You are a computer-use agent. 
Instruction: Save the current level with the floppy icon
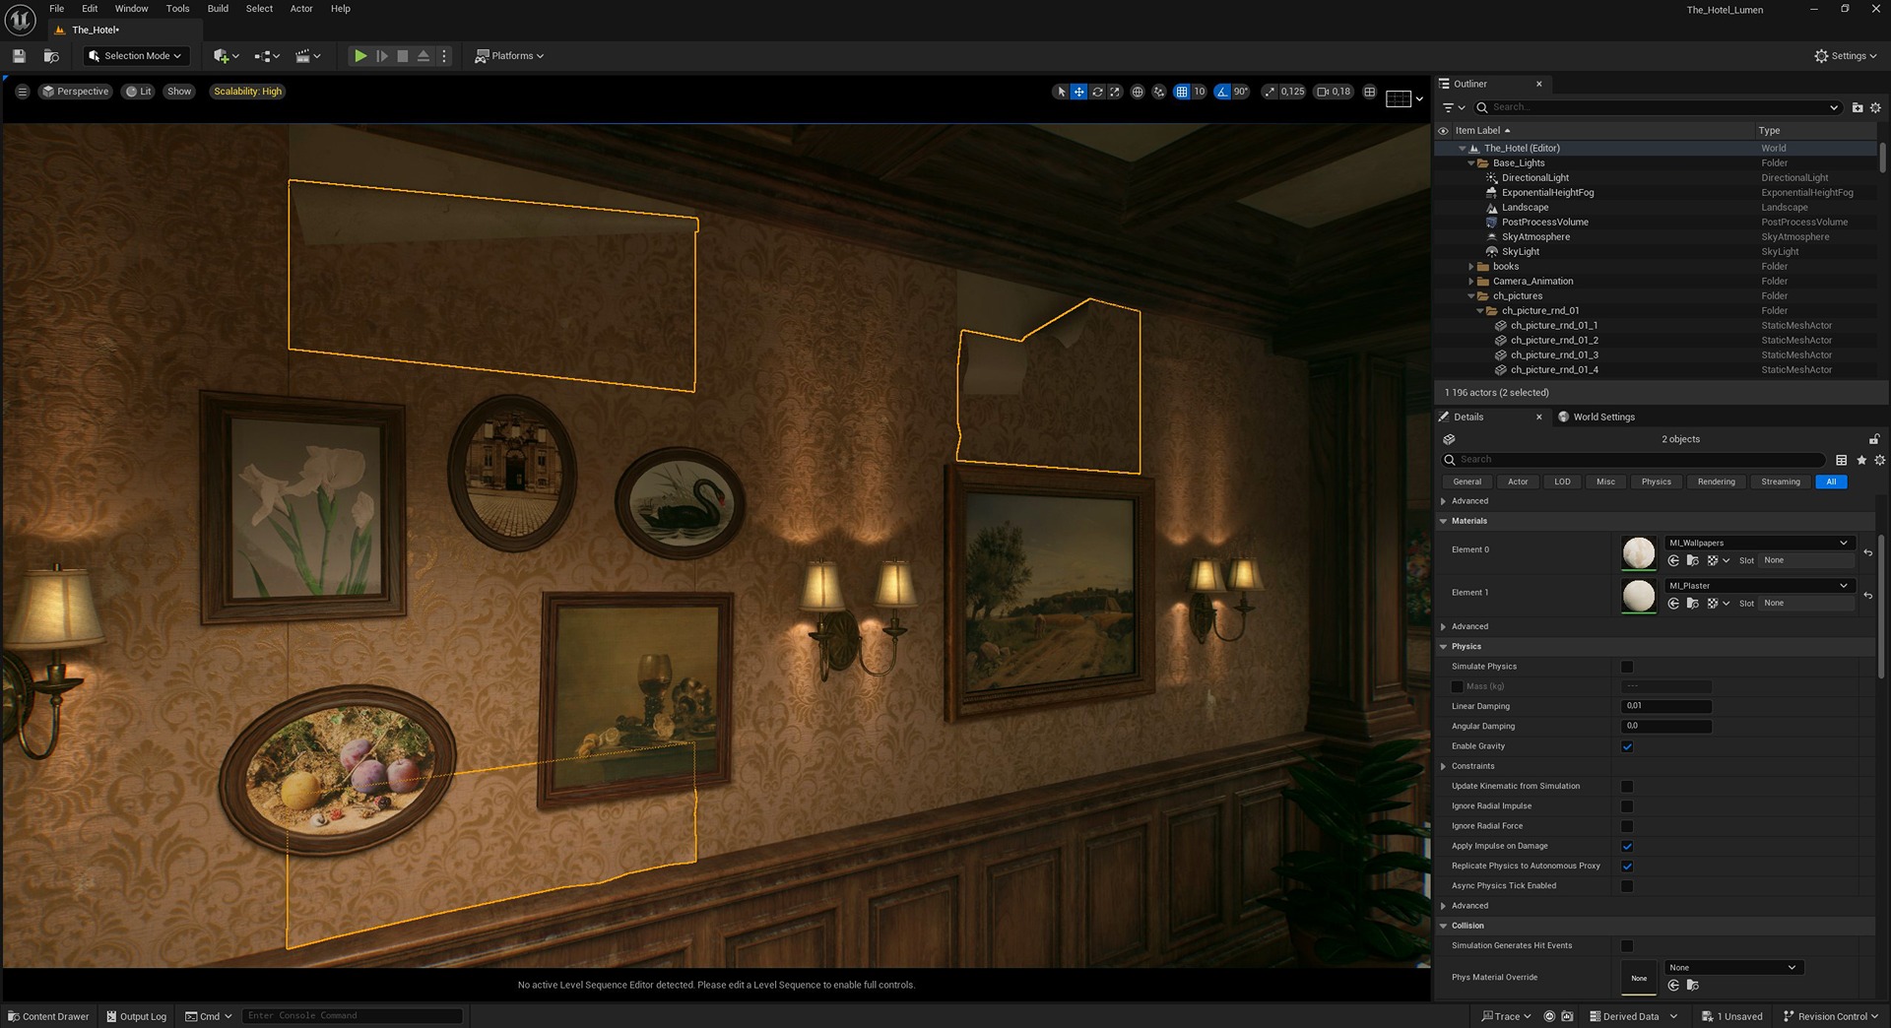tap(19, 56)
